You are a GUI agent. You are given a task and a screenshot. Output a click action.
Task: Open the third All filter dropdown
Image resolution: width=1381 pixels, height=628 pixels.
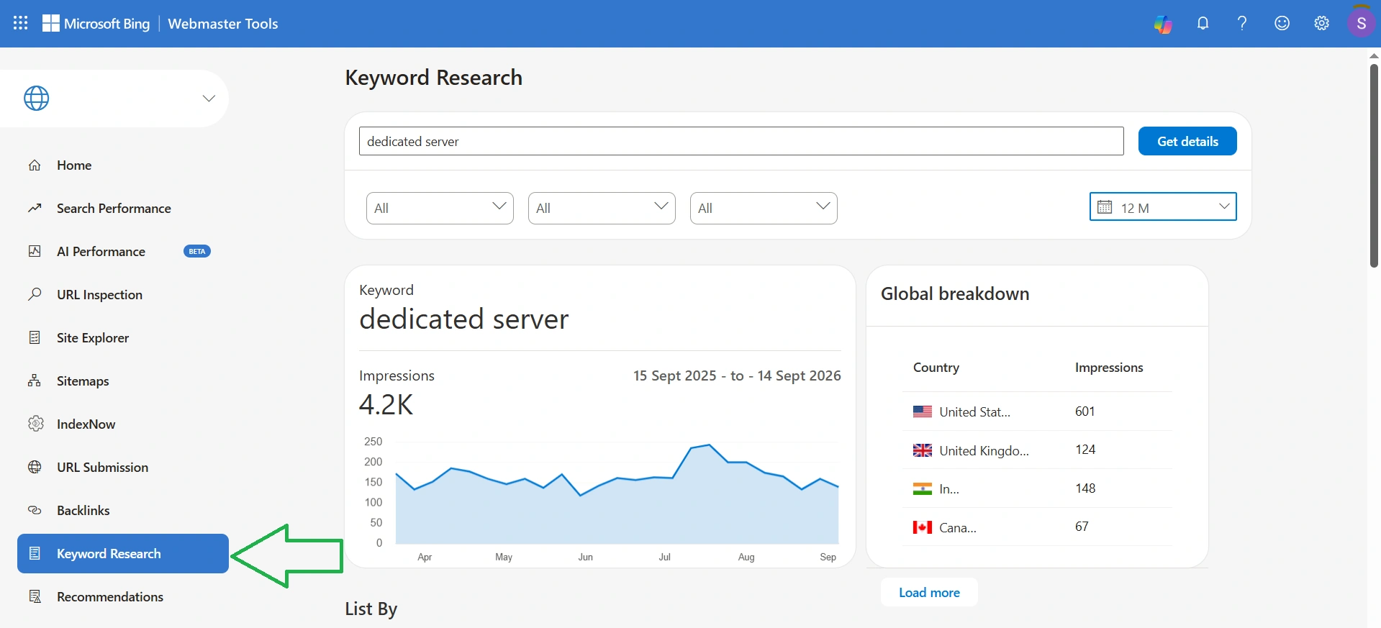764,208
